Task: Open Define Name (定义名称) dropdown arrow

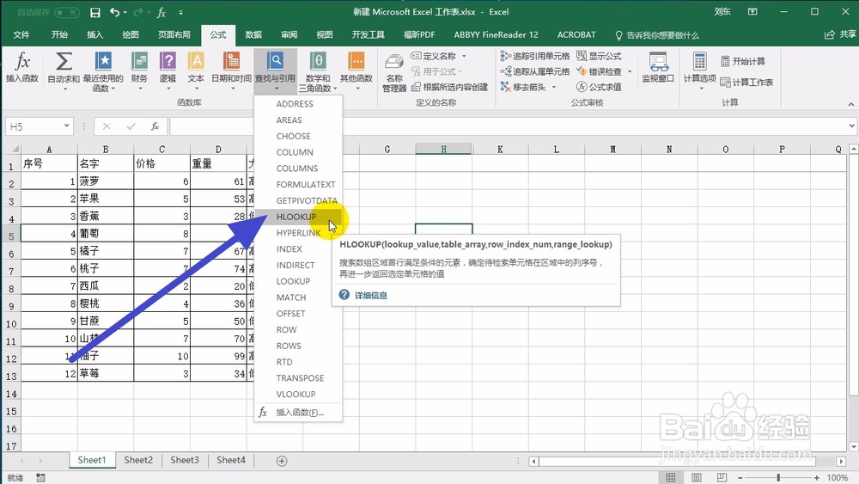Action: click(464, 56)
